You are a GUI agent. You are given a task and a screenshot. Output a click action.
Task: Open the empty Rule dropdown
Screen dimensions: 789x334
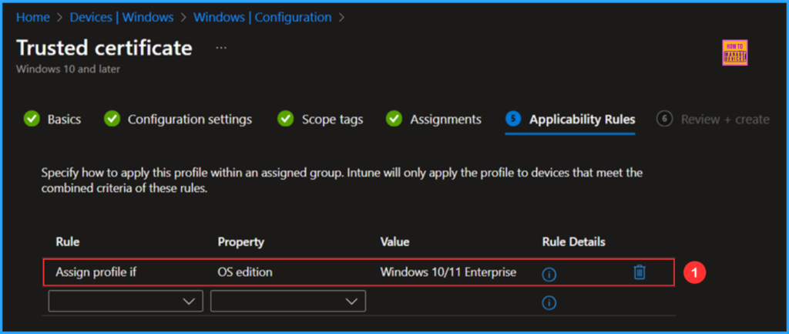126,302
